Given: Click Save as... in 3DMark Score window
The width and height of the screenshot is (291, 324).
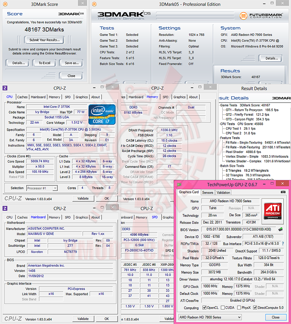Looking at the screenshot, I should (x=72, y=63).
